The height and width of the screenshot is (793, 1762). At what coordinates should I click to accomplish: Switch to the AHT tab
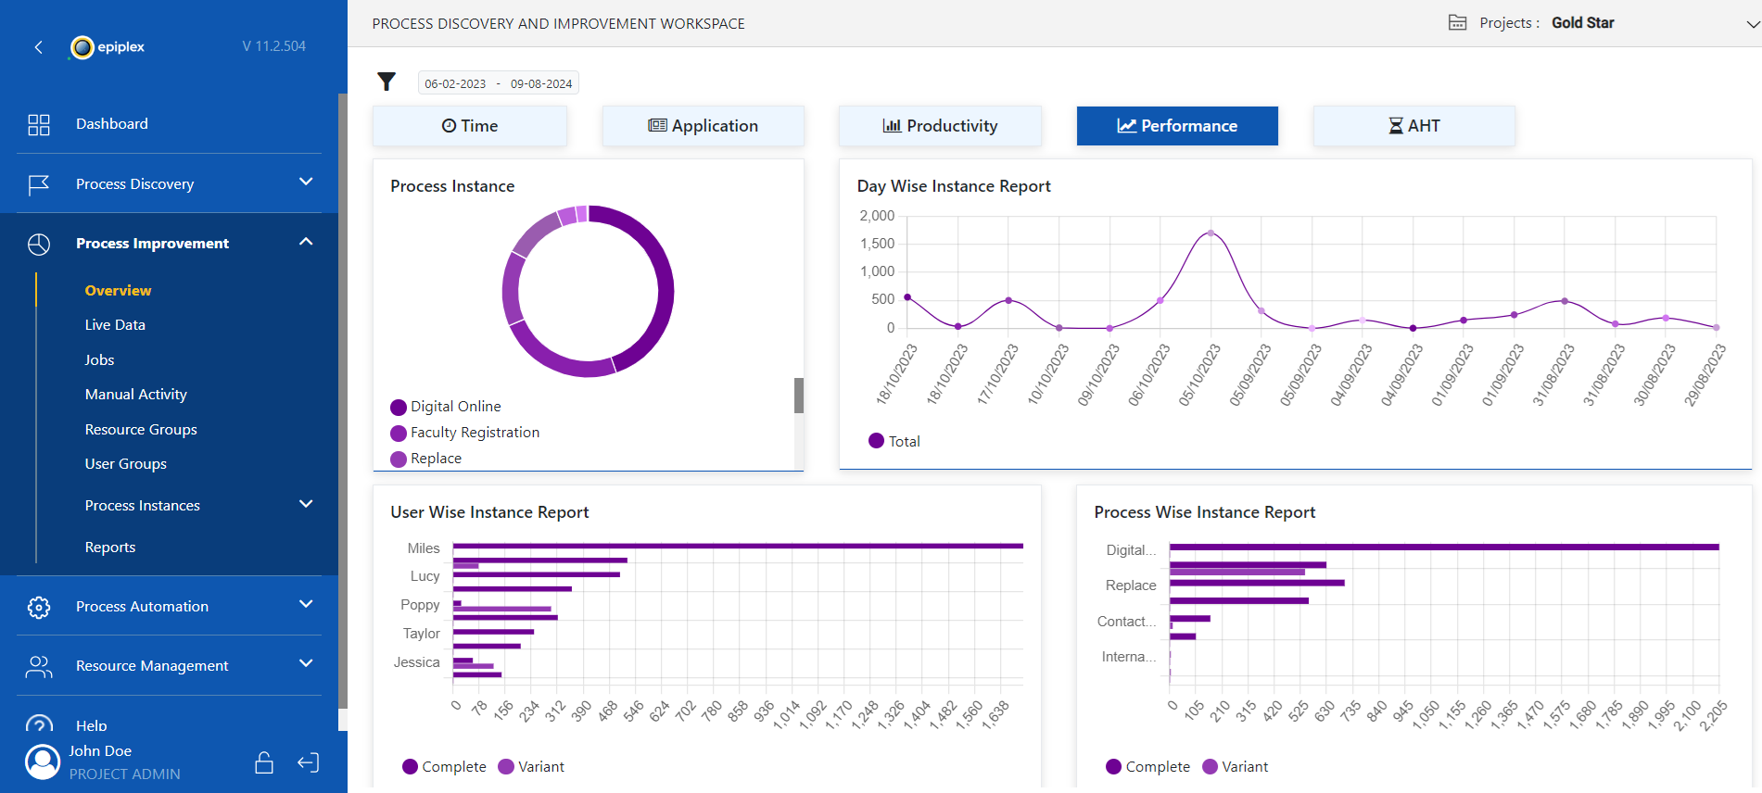[x=1414, y=126]
